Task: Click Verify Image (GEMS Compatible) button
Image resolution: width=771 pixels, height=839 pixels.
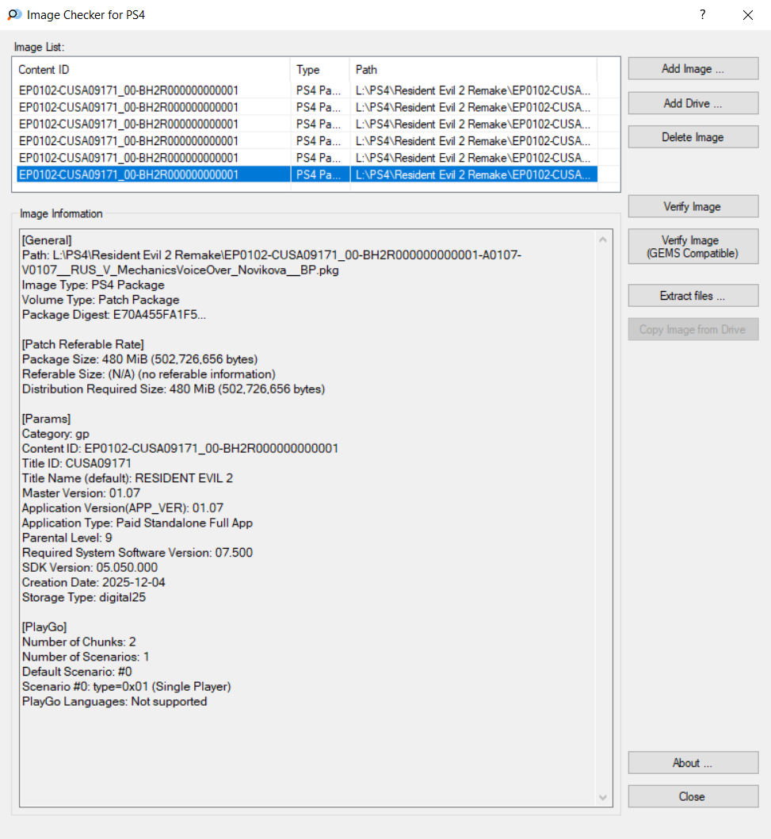Action: coord(693,247)
